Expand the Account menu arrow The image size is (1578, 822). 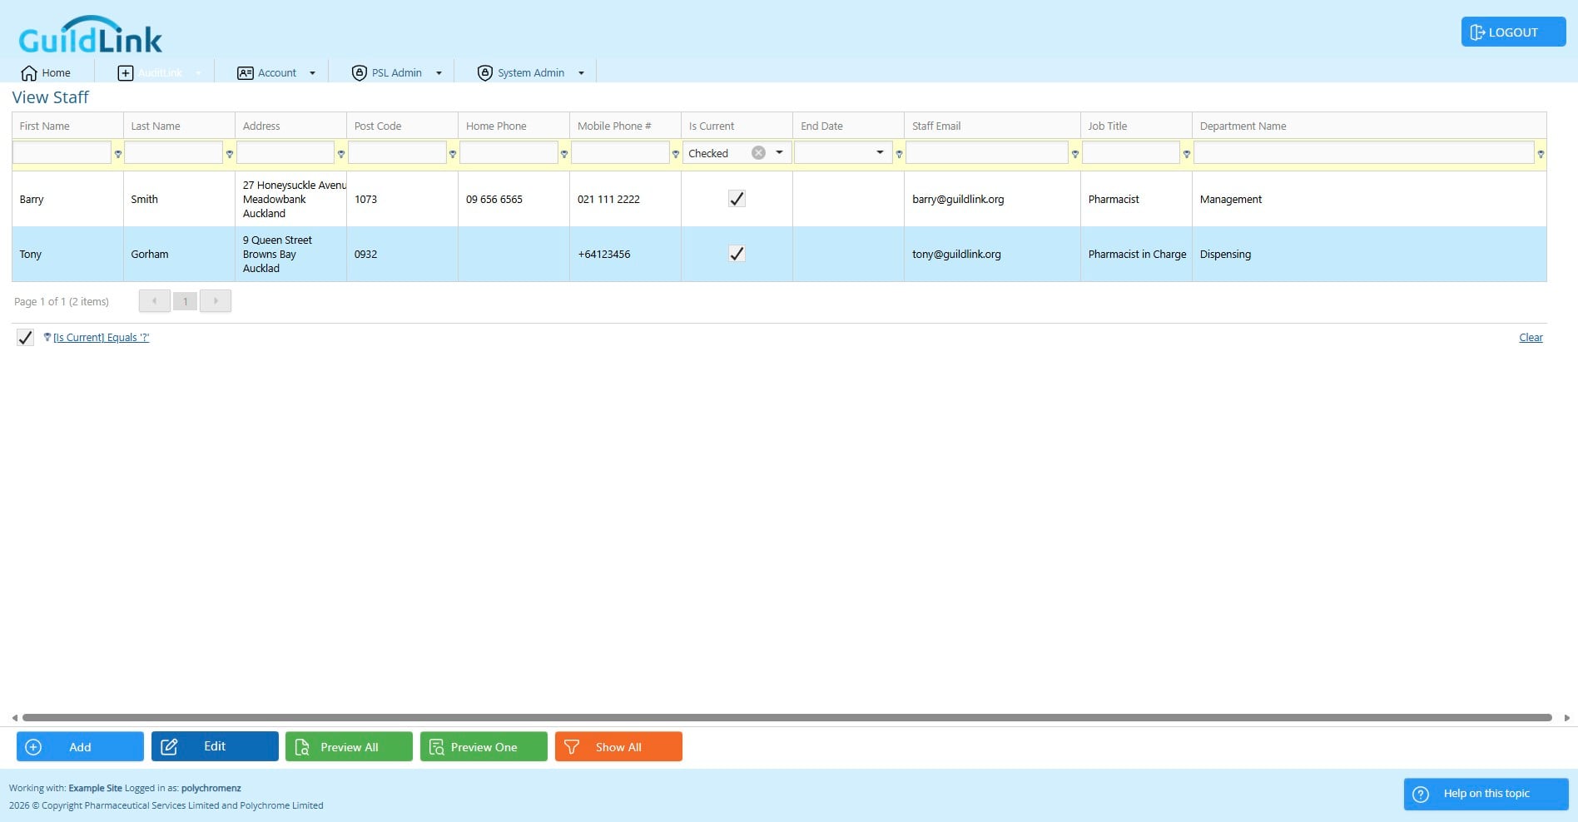pyautogui.click(x=312, y=73)
